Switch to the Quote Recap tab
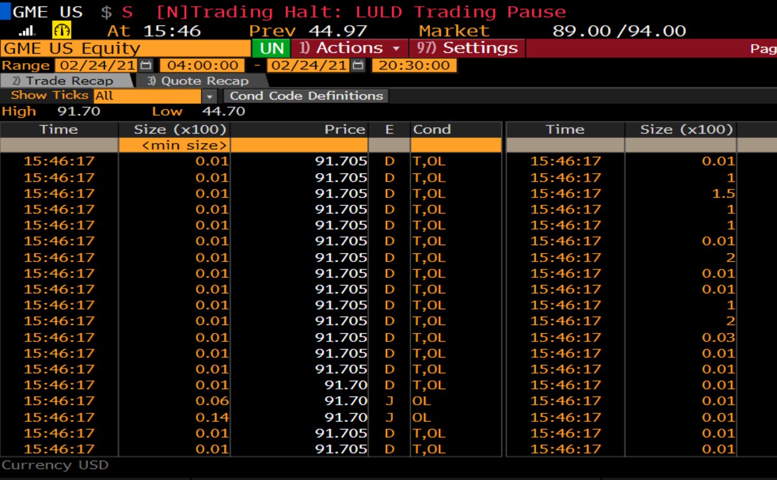Image resolution: width=777 pixels, height=480 pixels. tap(202, 81)
